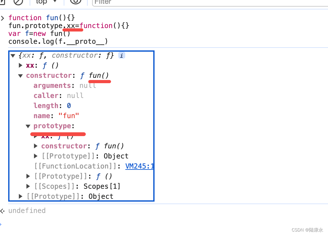The height and width of the screenshot is (235, 328).
Task: Click the 'console.log(f.__proto__)' input line
Action: click(x=58, y=42)
